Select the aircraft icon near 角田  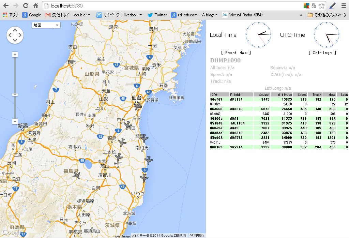128,125
